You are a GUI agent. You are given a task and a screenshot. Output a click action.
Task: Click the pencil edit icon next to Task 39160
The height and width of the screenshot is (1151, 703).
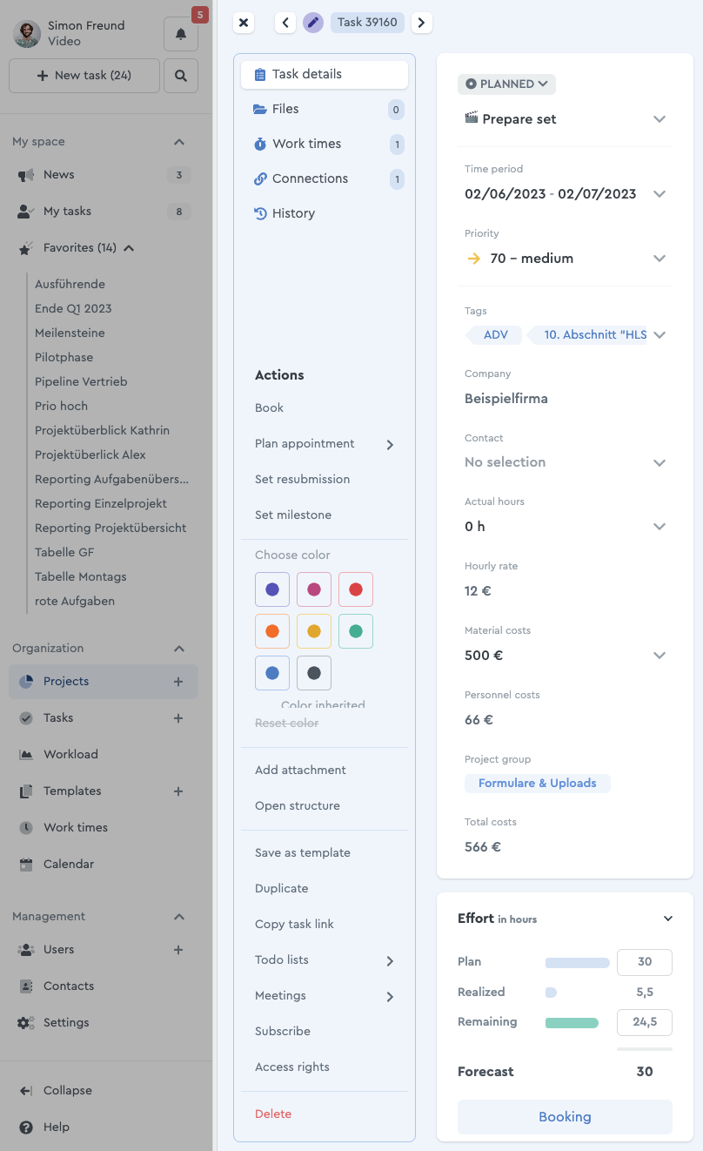(313, 23)
